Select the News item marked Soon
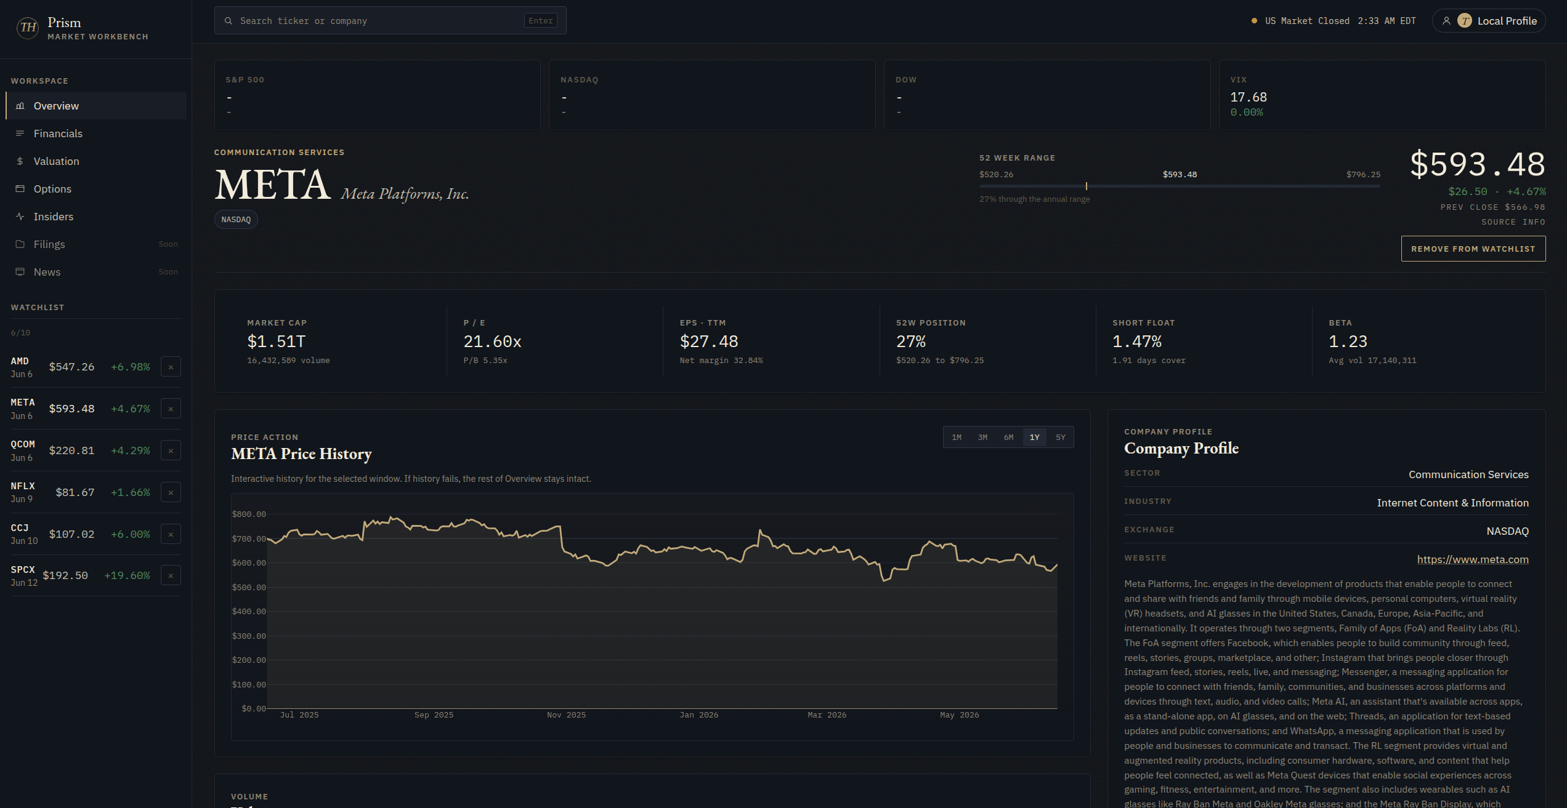The width and height of the screenshot is (1567, 808). (x=96, y=272)
